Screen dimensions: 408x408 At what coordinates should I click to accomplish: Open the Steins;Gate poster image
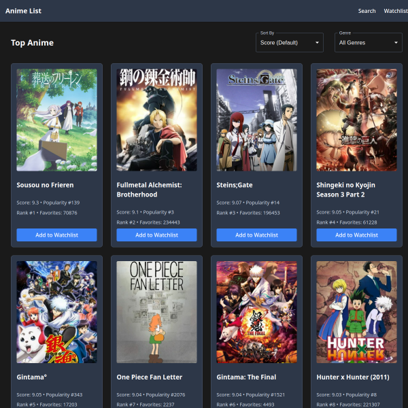[x=256, y=120]
